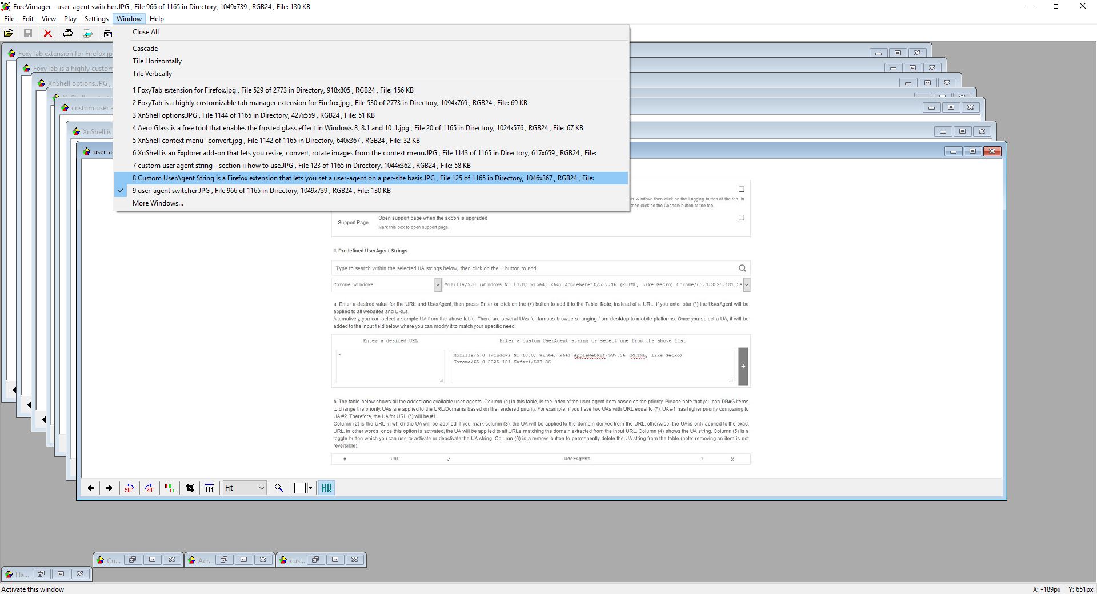Click Support Page checkbox in the image

[x=742, y=218]
